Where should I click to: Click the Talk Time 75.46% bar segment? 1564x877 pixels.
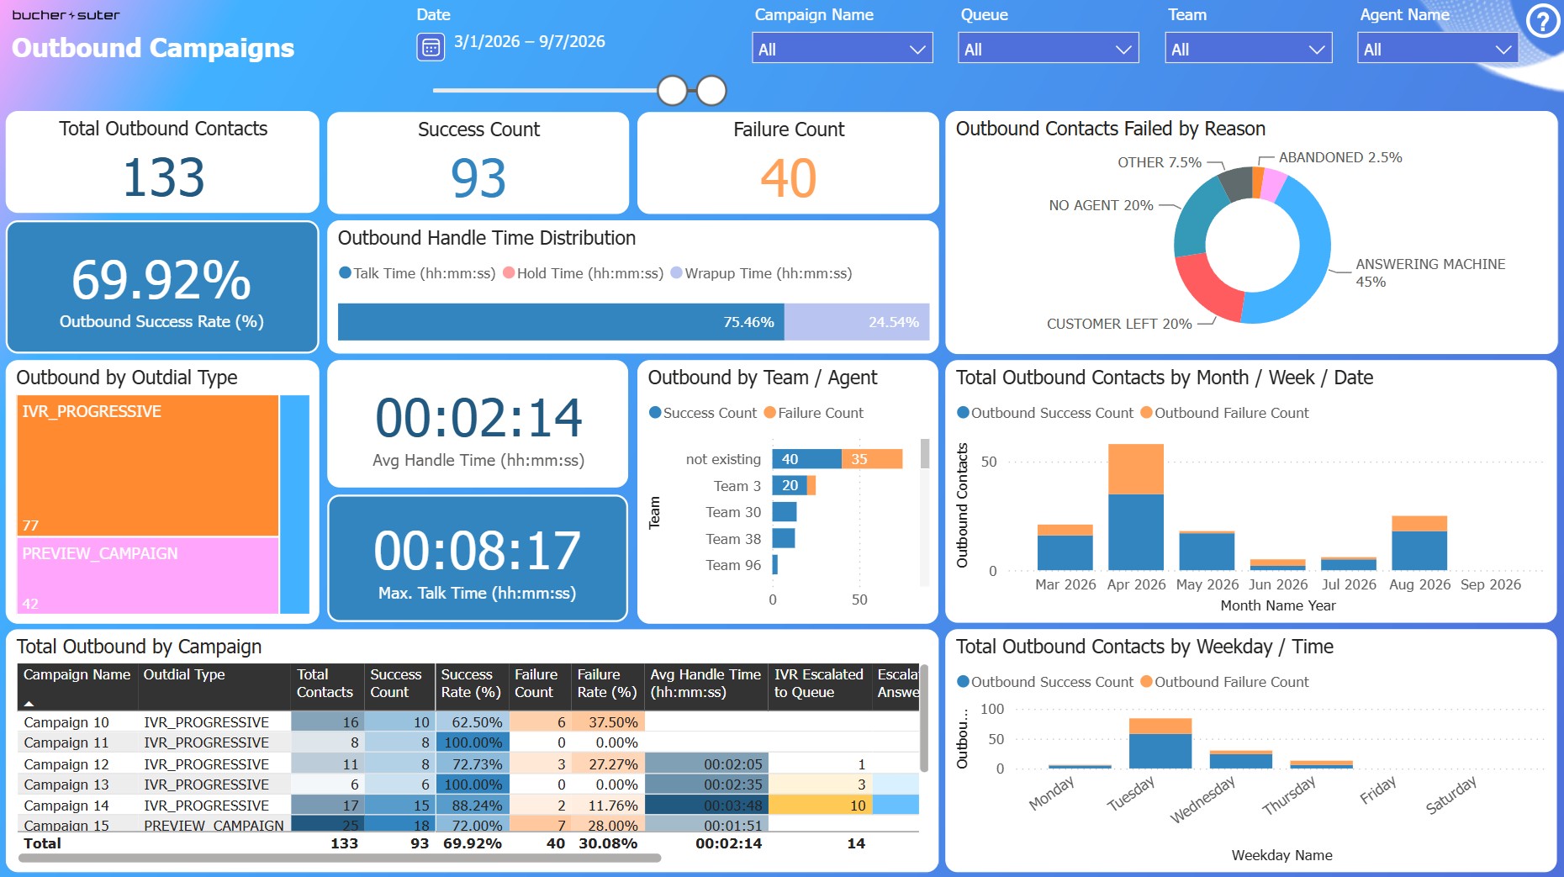(561, 322)
